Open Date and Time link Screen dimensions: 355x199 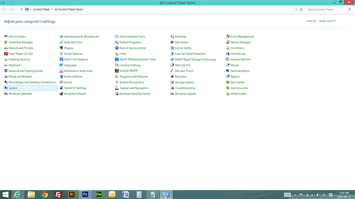73,42
